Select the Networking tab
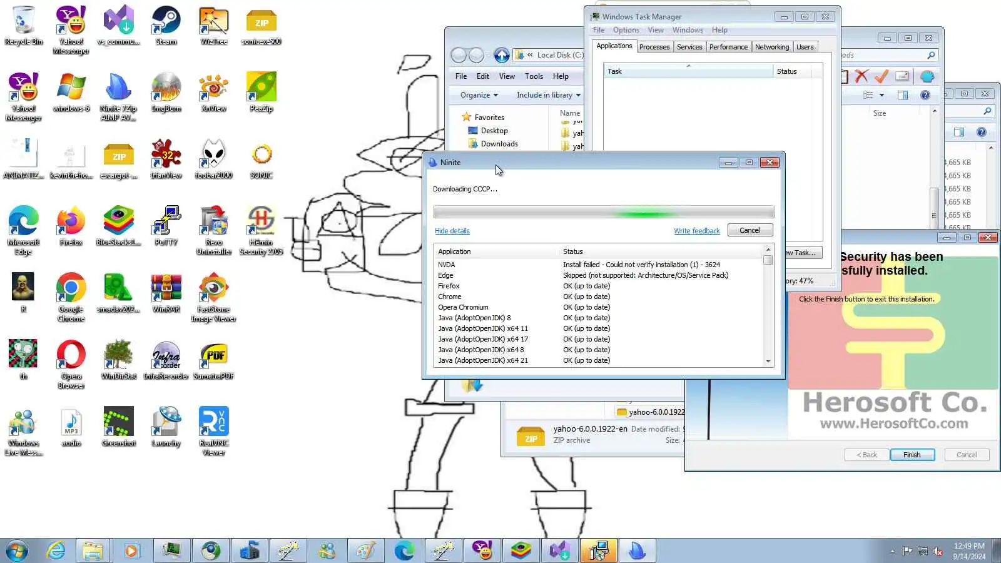 click(x=772, y=47)
